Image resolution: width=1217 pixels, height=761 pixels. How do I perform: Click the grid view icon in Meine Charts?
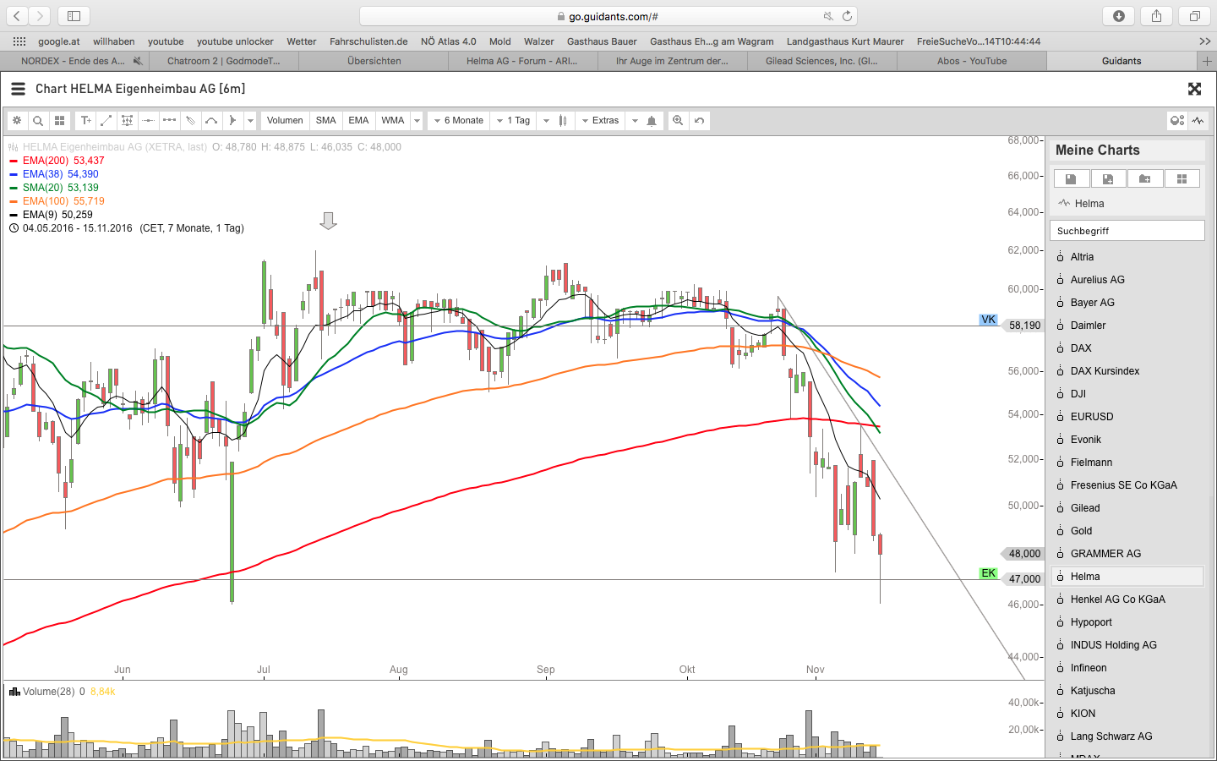point(1182,178)
